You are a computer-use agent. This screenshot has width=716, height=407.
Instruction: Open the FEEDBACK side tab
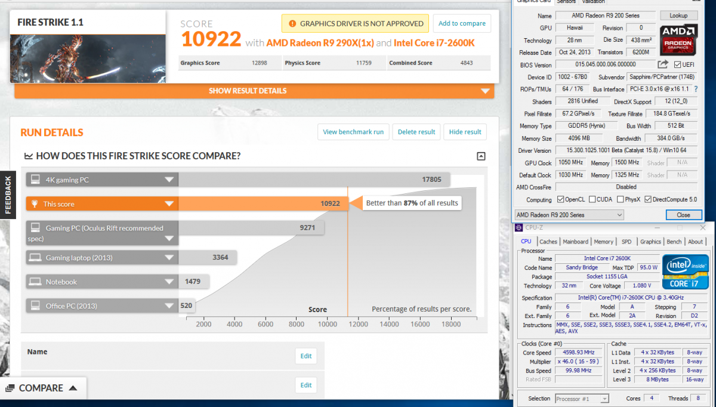(8, 195)
